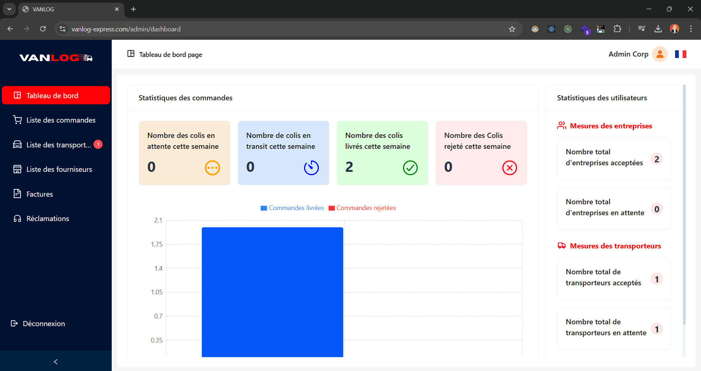Click the colis en attente card
The width and height of the screenshot is (701, 371).
pos(184,153)
